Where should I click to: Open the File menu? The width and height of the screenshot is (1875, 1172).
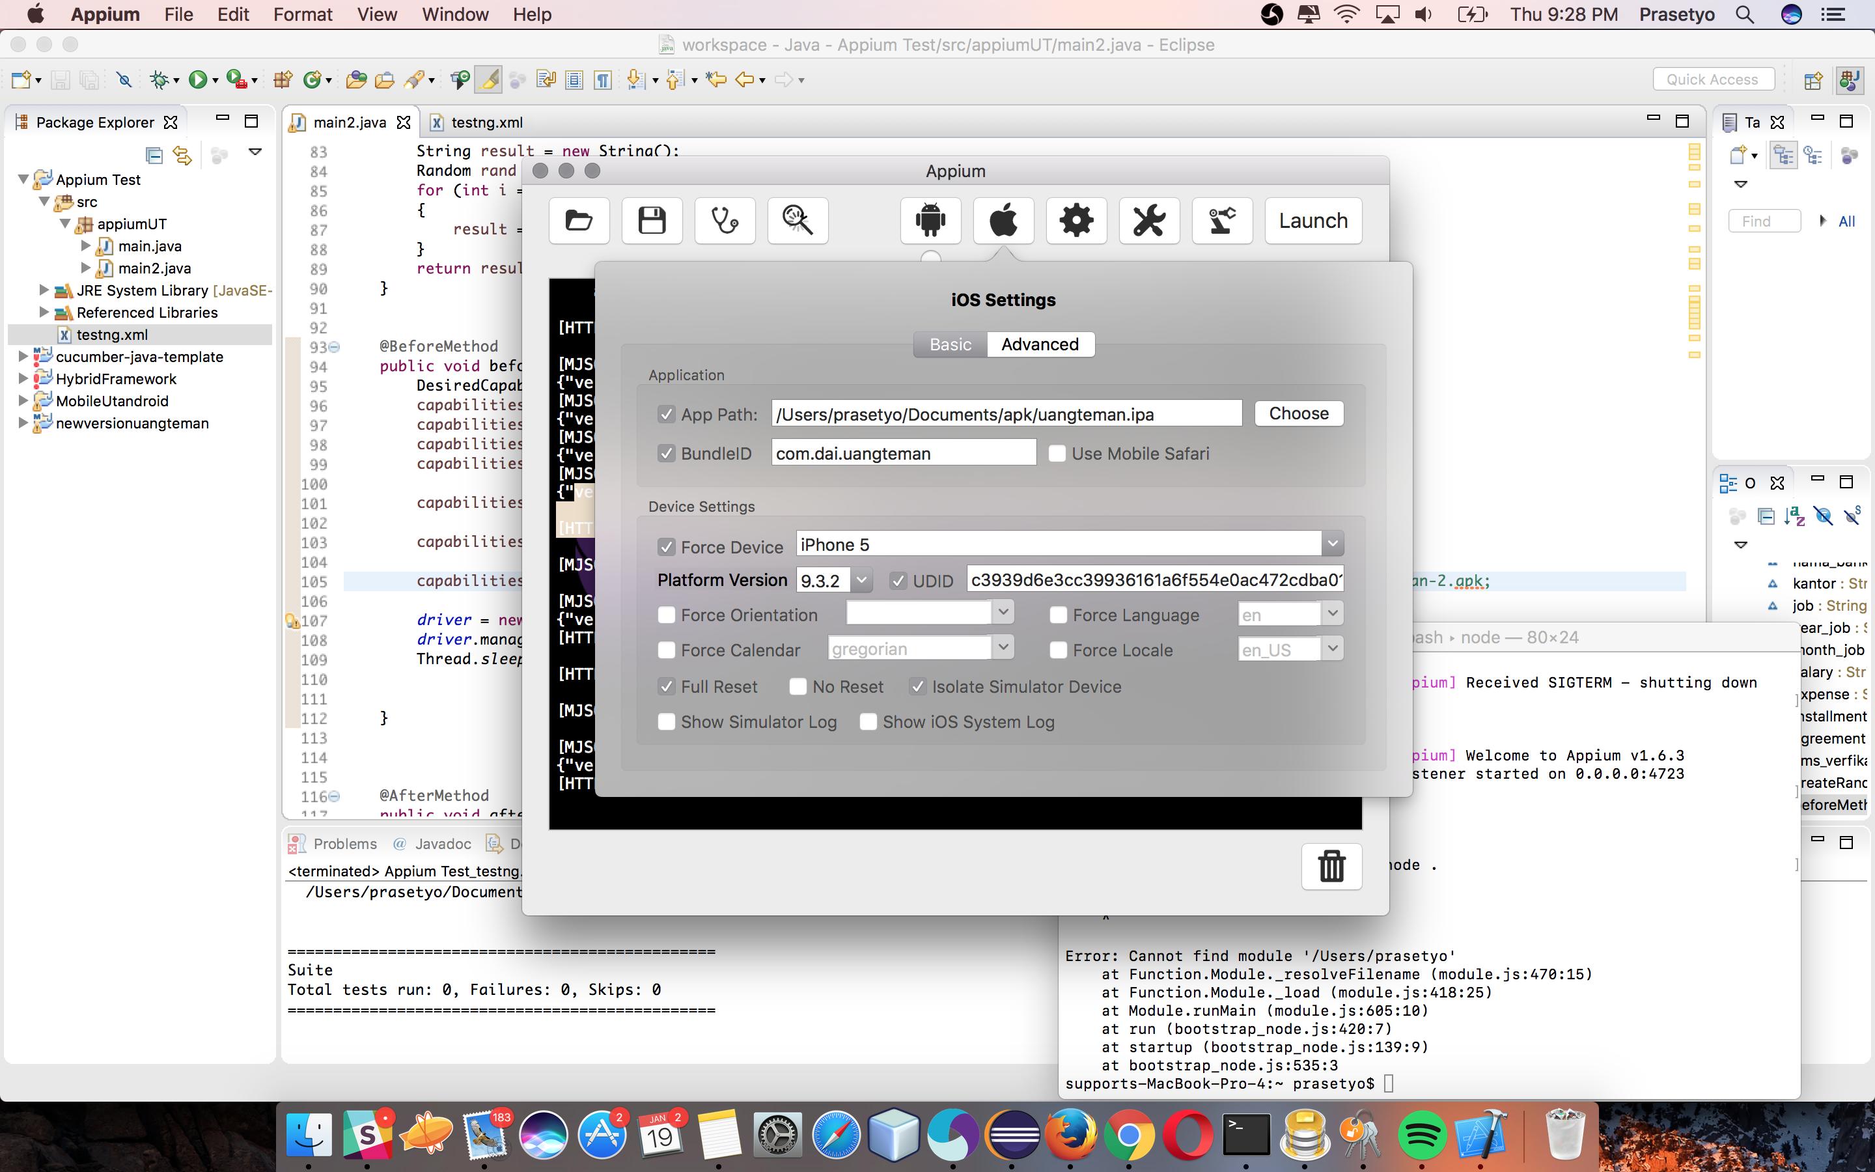[x=178, y=14]
